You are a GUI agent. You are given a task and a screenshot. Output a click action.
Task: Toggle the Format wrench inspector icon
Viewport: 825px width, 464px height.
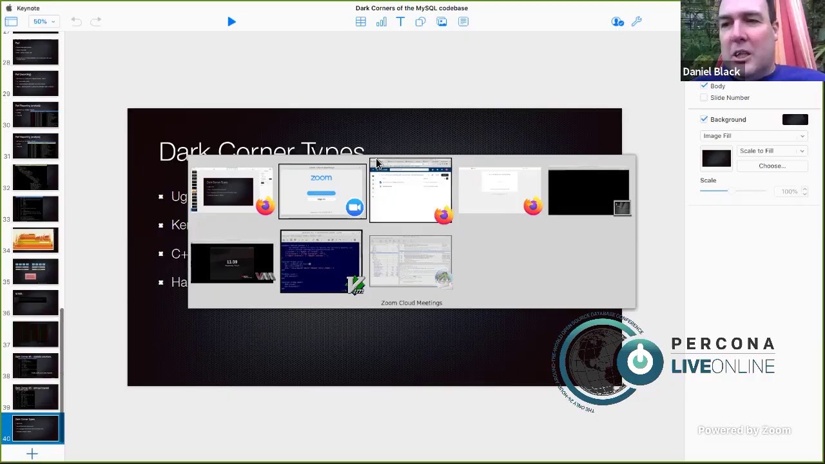click(637, 22)
